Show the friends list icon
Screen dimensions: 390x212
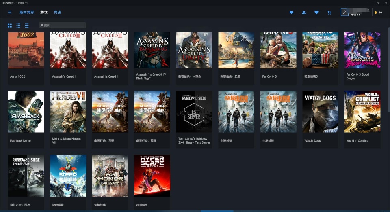tap(304, 13)
